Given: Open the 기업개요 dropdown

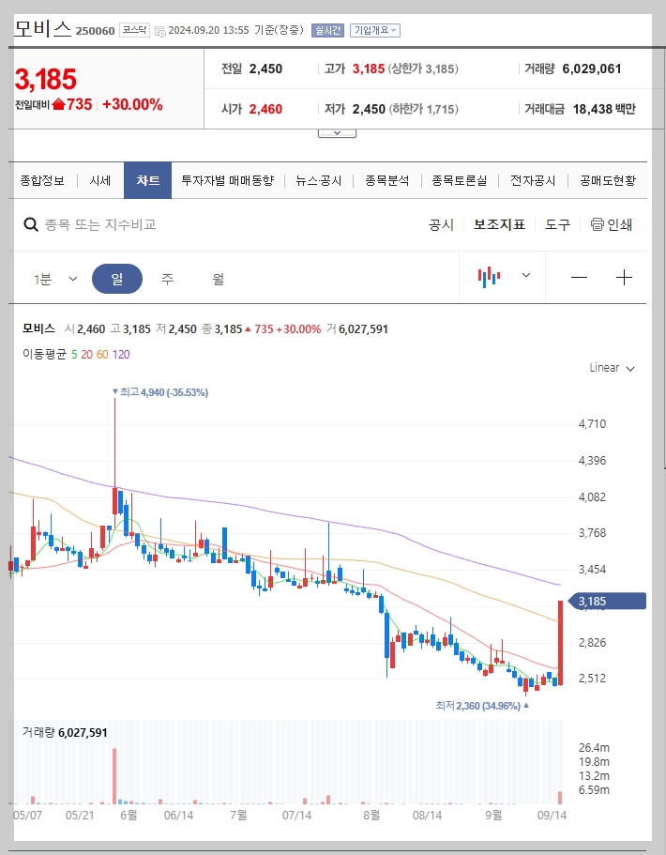Looking at the screenshot, I should [x=377, y=30].
